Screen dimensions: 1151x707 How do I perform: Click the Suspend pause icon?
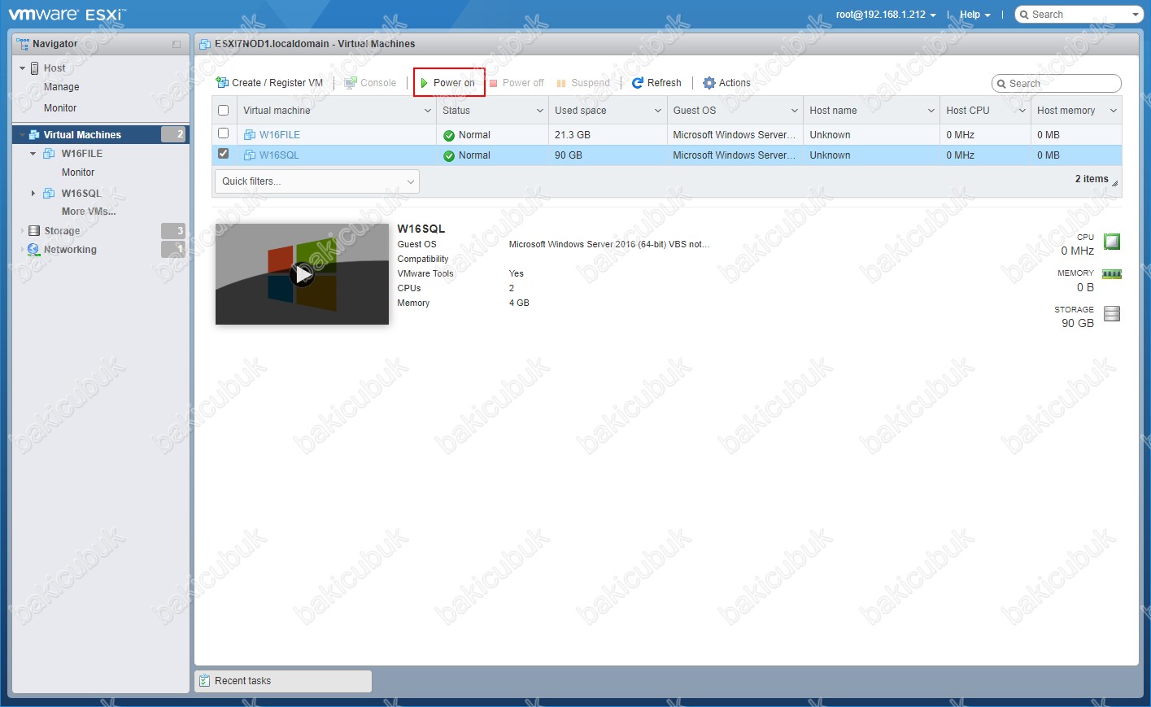tap(561, 83)
